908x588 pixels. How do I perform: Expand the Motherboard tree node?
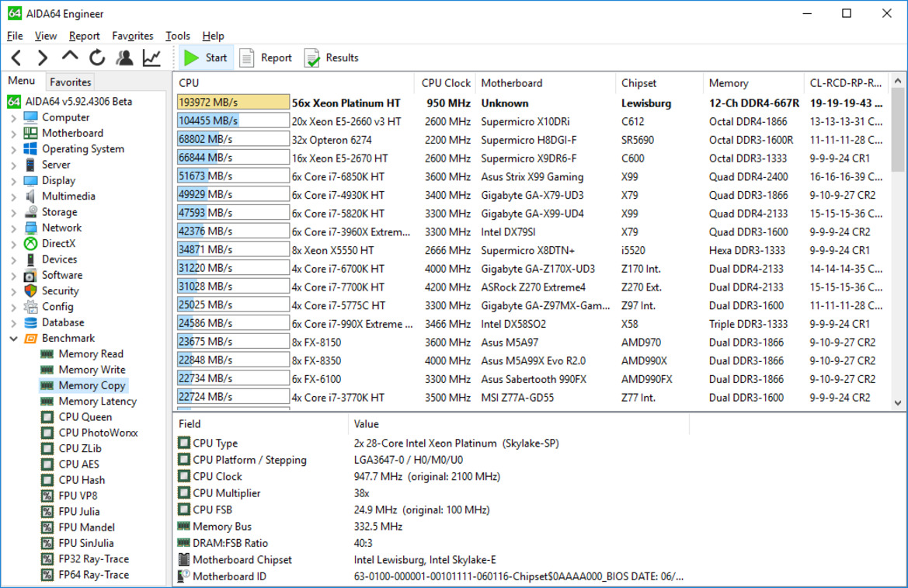click(14, 134)
